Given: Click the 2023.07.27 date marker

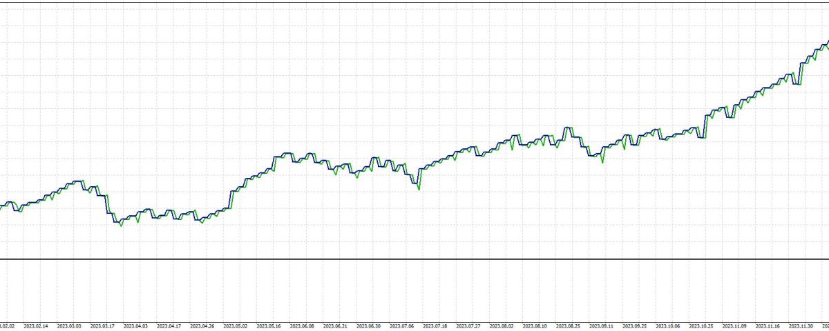Looking at the screenshot, I should pos(469,326).
